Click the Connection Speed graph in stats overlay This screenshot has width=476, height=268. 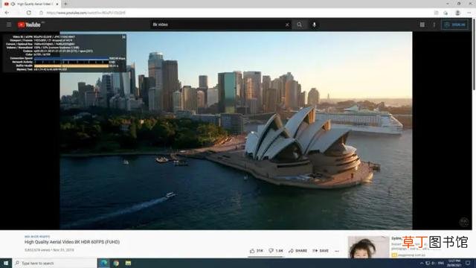coord(71,58)
